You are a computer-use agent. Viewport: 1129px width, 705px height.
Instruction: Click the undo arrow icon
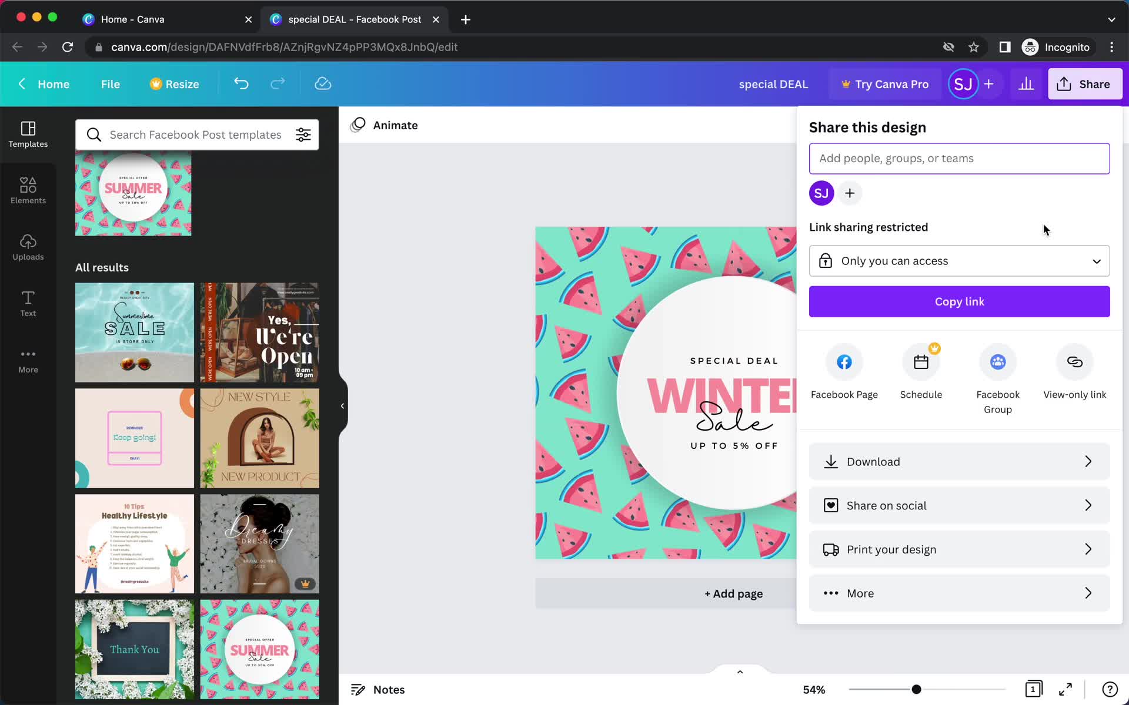[x=241, y=83]
